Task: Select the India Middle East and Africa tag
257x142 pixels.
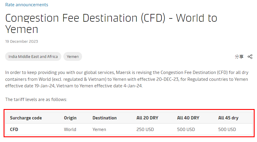Action: (x=33, y=56)
